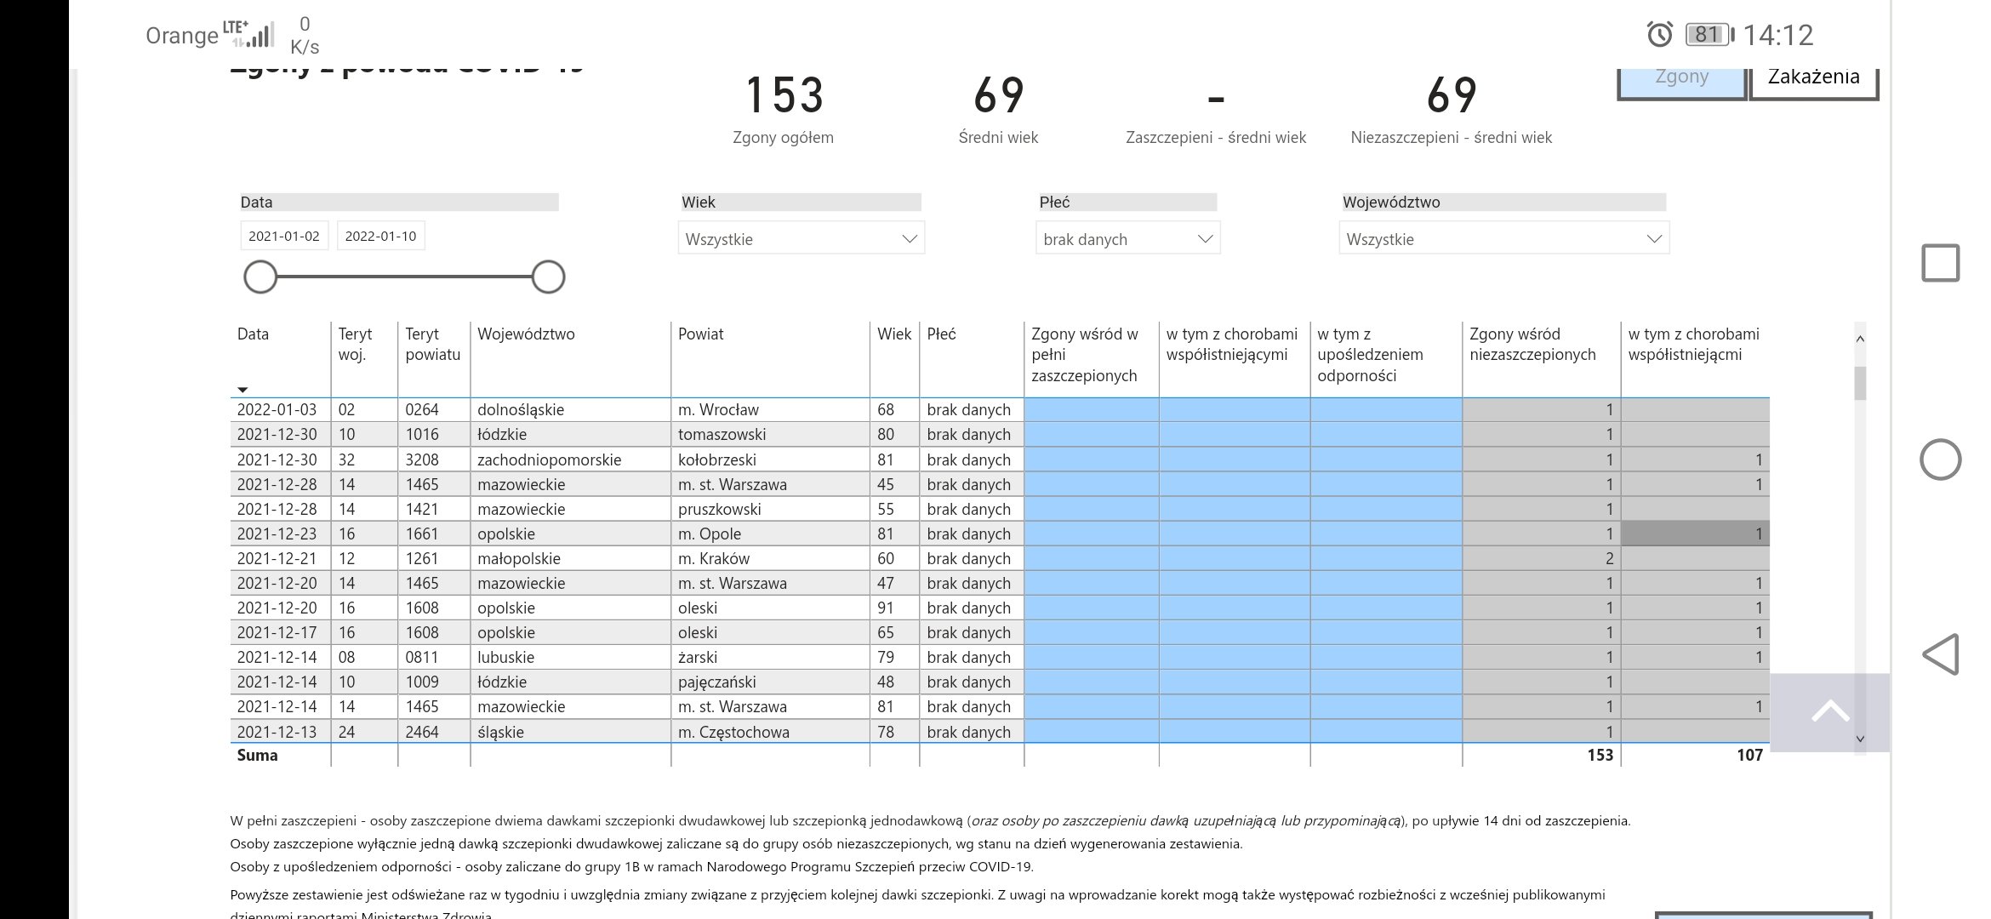This screenshot has width=1991, height=919.
Task: Sort by the Województwo column header
Action: [x=526, y=334]
